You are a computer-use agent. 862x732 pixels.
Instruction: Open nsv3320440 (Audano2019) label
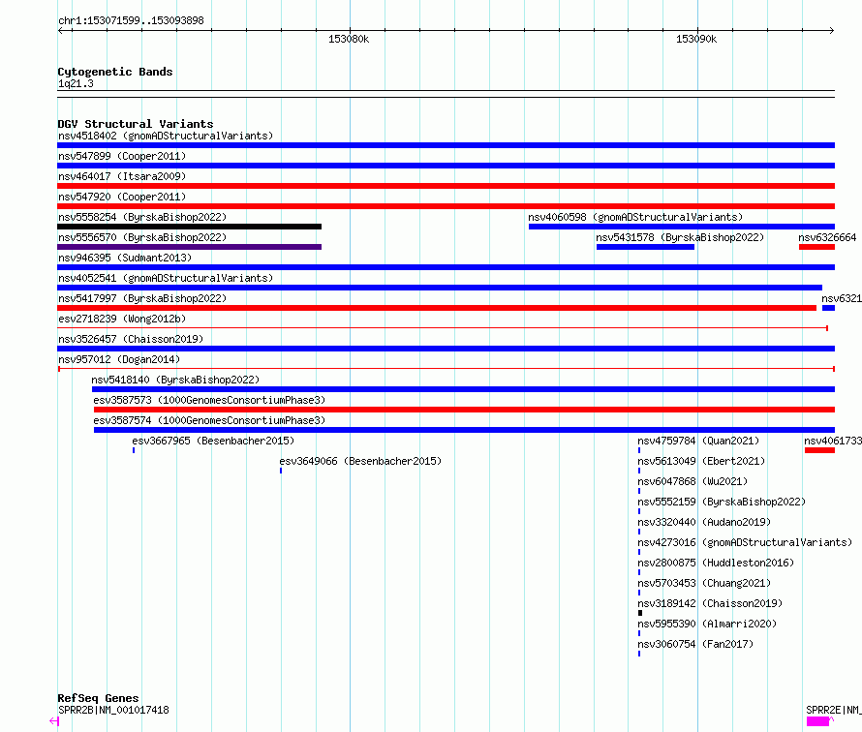(704, 522)
